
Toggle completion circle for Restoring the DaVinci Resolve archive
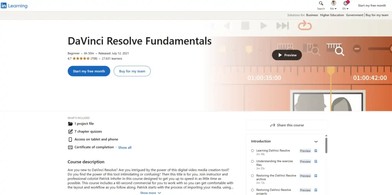pyautogui.click(x=252, y=176)
